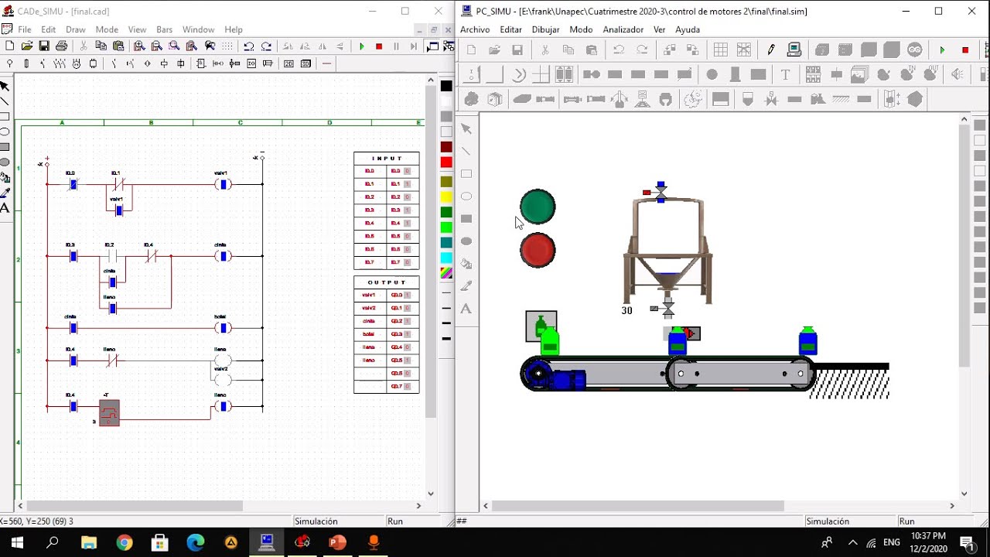Toggle input I0.1 state box in INPUT table
Screen dimensions: 990x557
[x=407, y=184]
